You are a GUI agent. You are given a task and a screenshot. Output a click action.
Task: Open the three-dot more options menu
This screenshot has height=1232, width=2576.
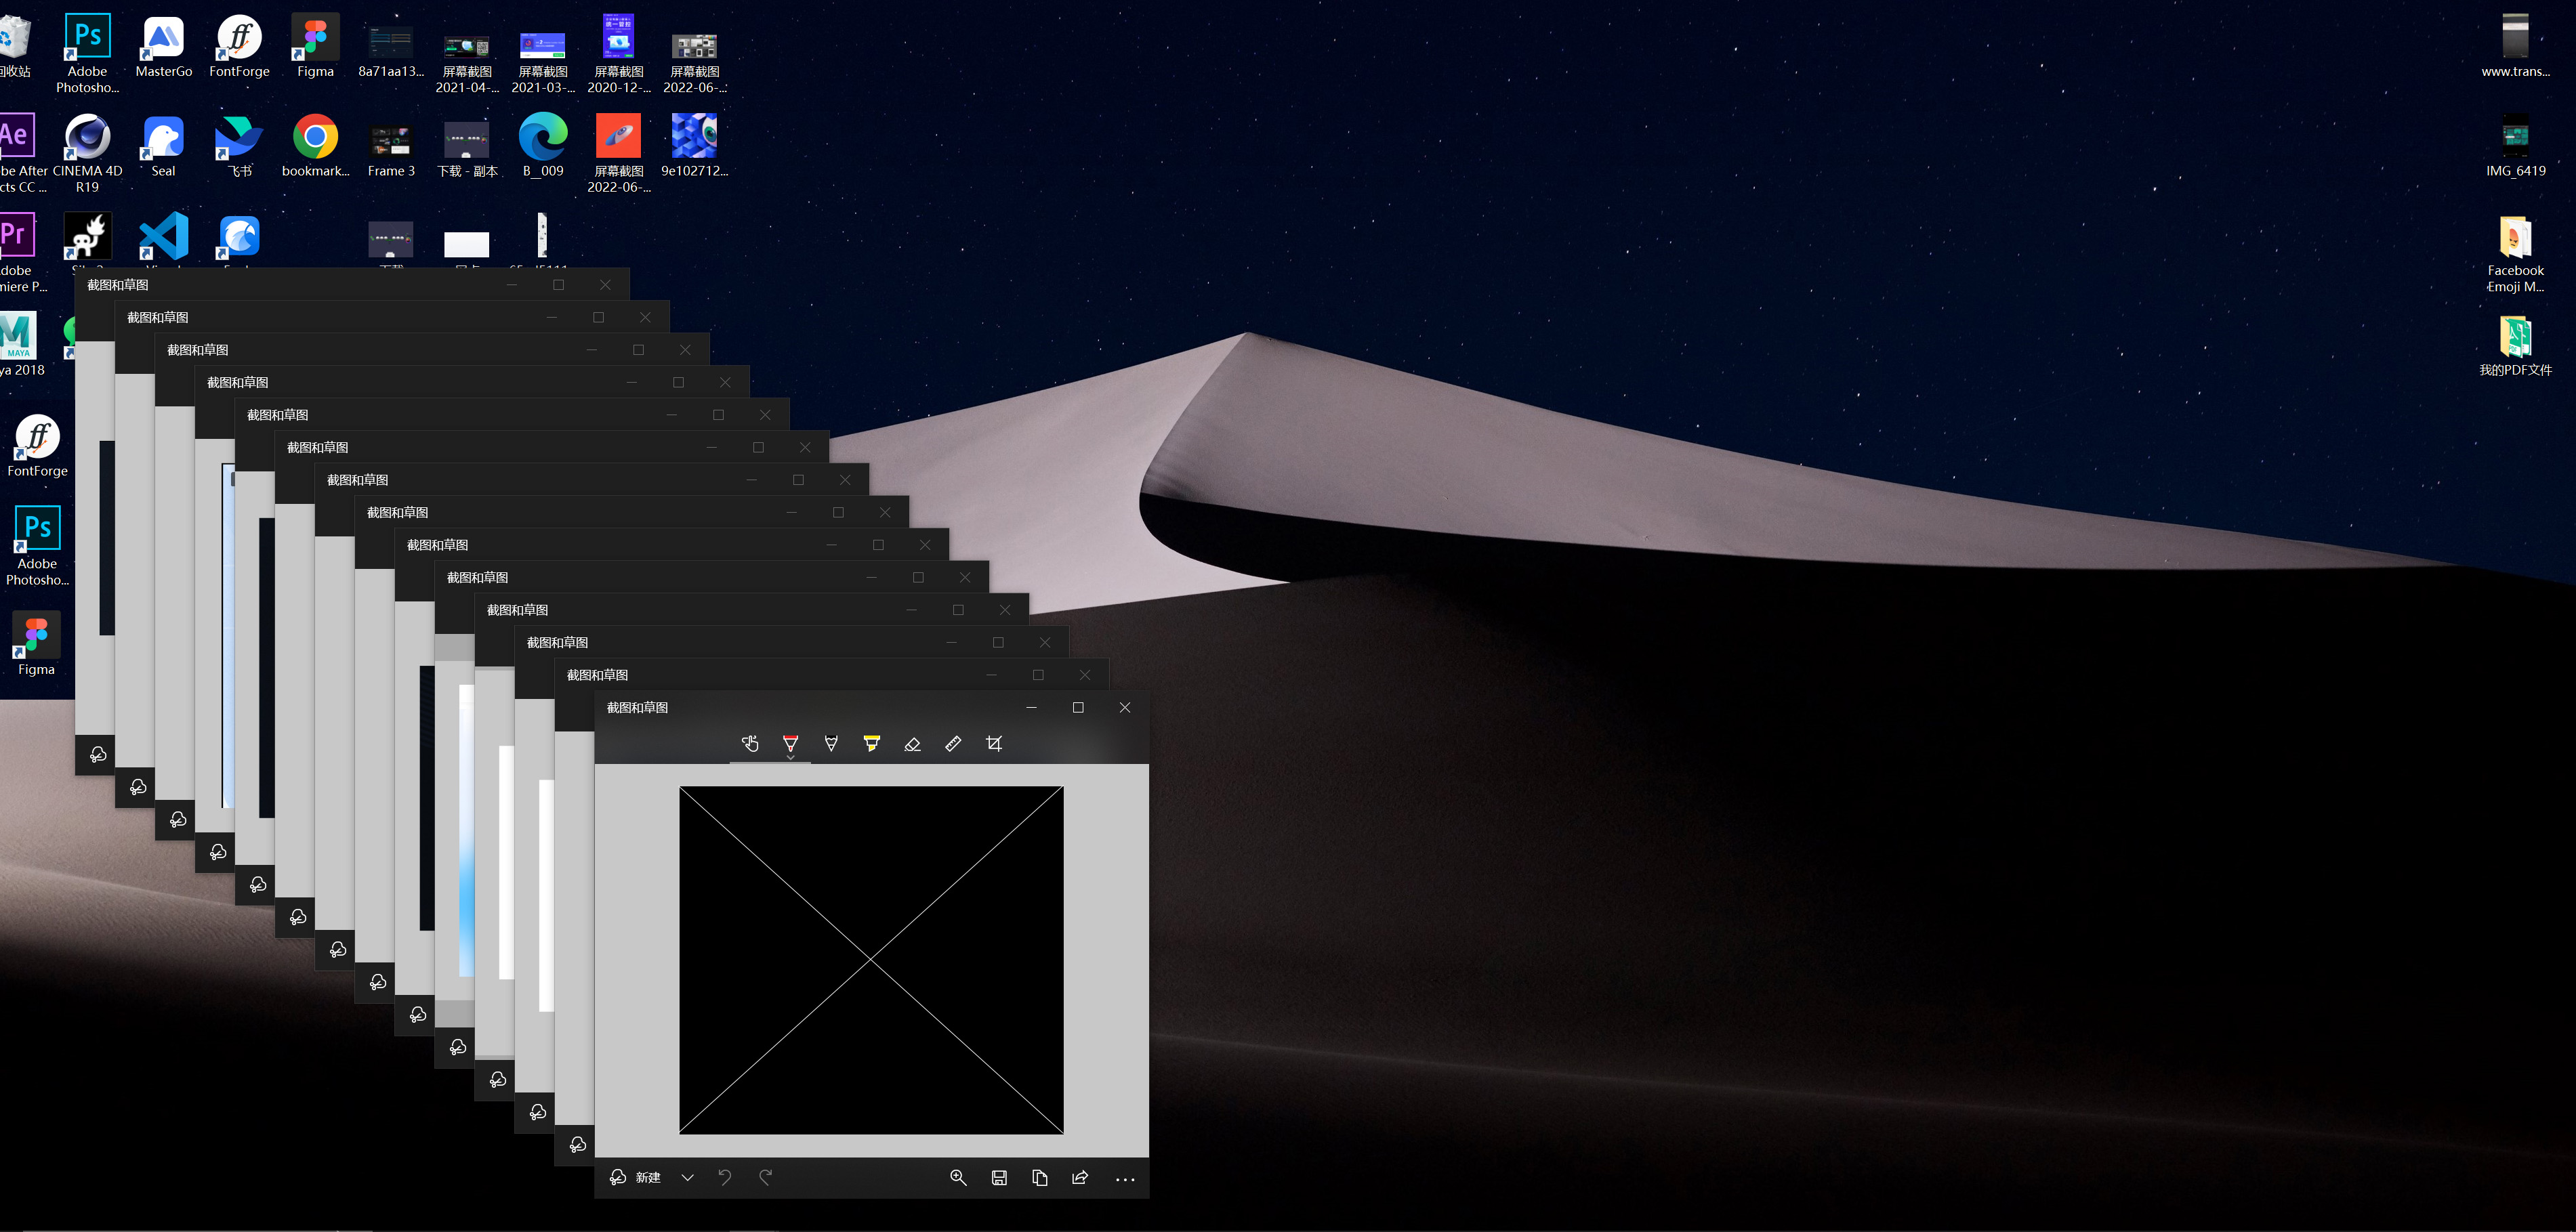pos(1125,1179)
